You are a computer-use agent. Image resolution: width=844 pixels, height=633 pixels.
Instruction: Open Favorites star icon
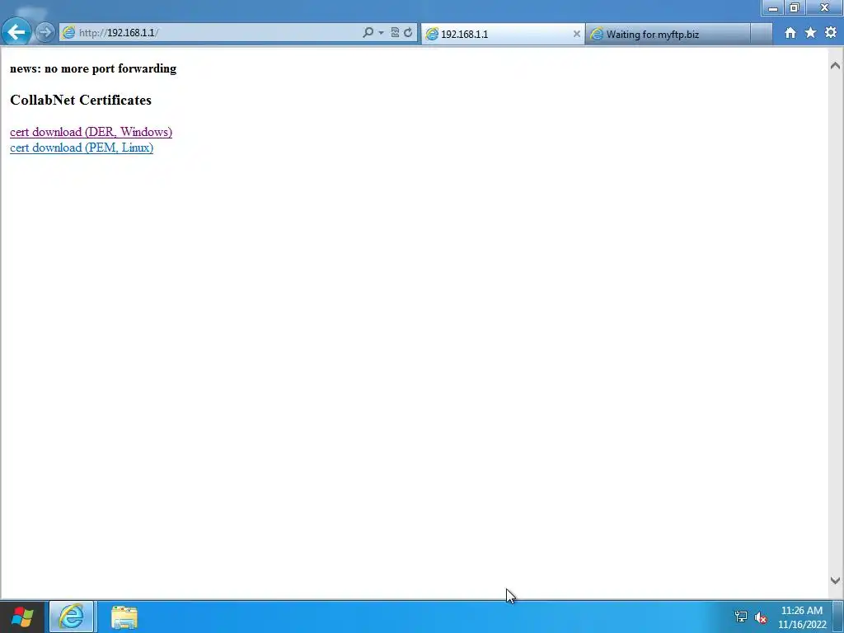point(810,33)
